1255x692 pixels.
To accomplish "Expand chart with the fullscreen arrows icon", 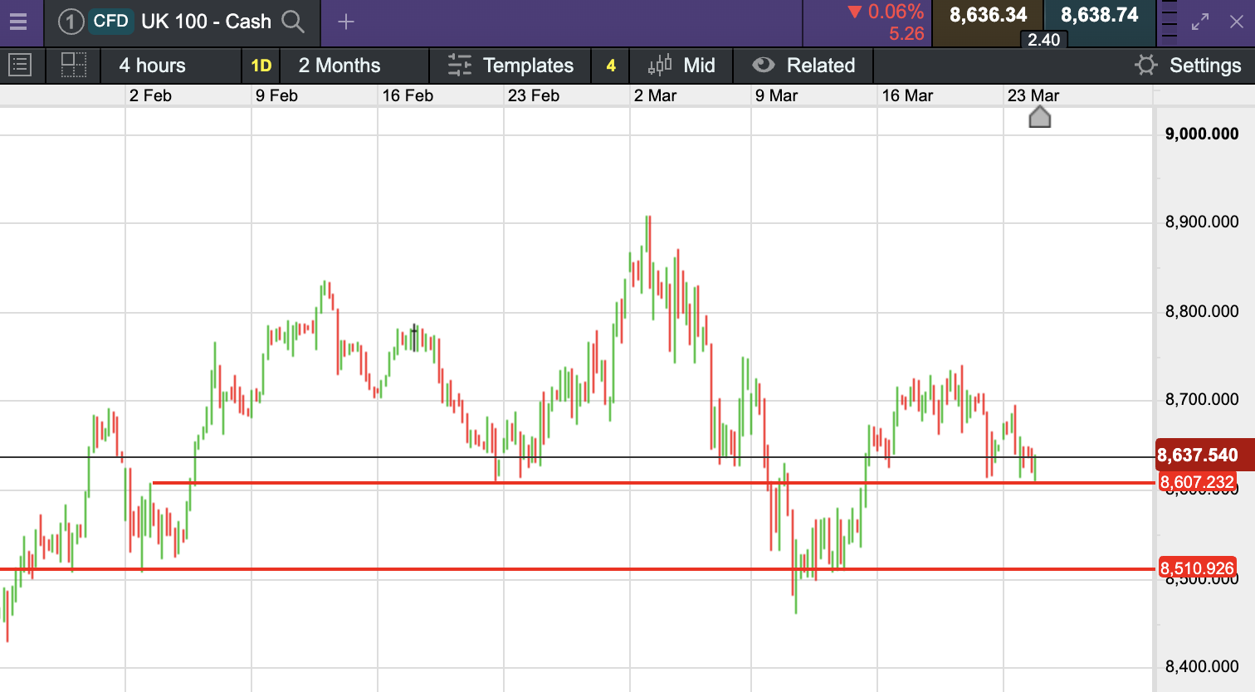I will [x=1200, y=22].
